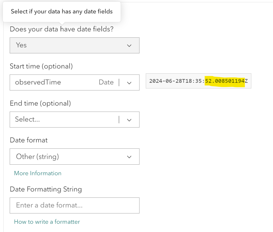Click the 'How to write a formatter' link
The width and height of the screenshot is (273, 232).
tap(47, 222)
